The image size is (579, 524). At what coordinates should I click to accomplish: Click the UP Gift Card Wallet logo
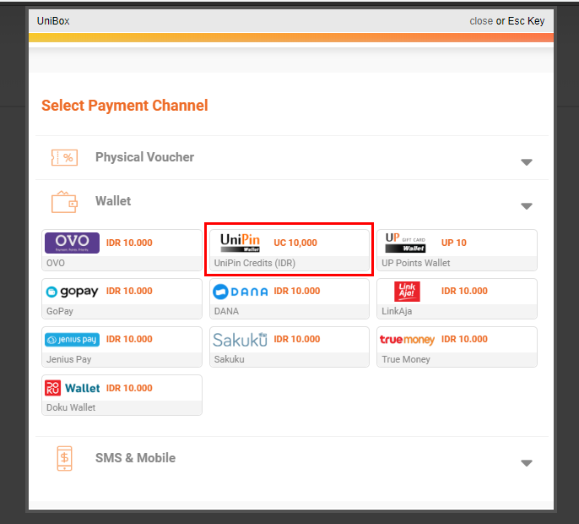(x=405, y=243)
